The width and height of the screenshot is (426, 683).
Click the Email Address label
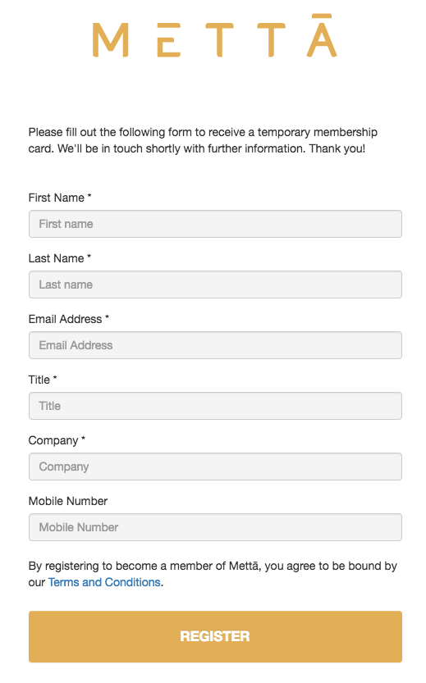(68, 319)
